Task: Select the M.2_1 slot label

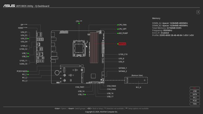Action: pyautogui.click(x=25, y=74)
